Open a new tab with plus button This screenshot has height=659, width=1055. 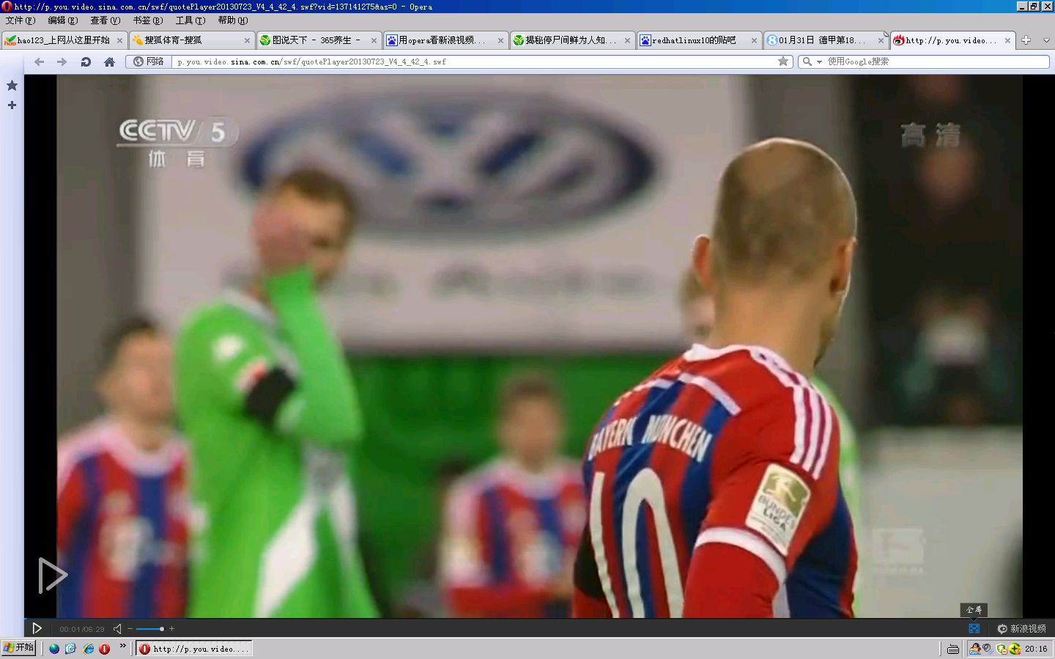click(1026, 40)
